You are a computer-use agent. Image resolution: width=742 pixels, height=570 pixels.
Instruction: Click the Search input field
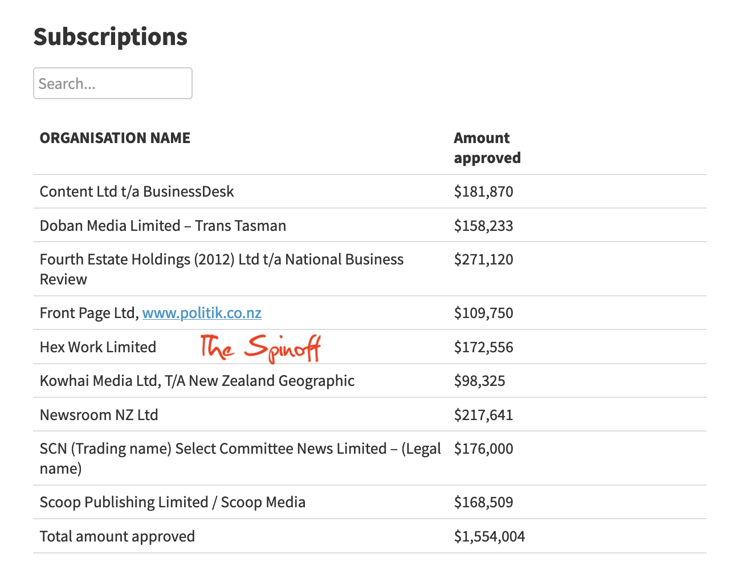[113, 83]
